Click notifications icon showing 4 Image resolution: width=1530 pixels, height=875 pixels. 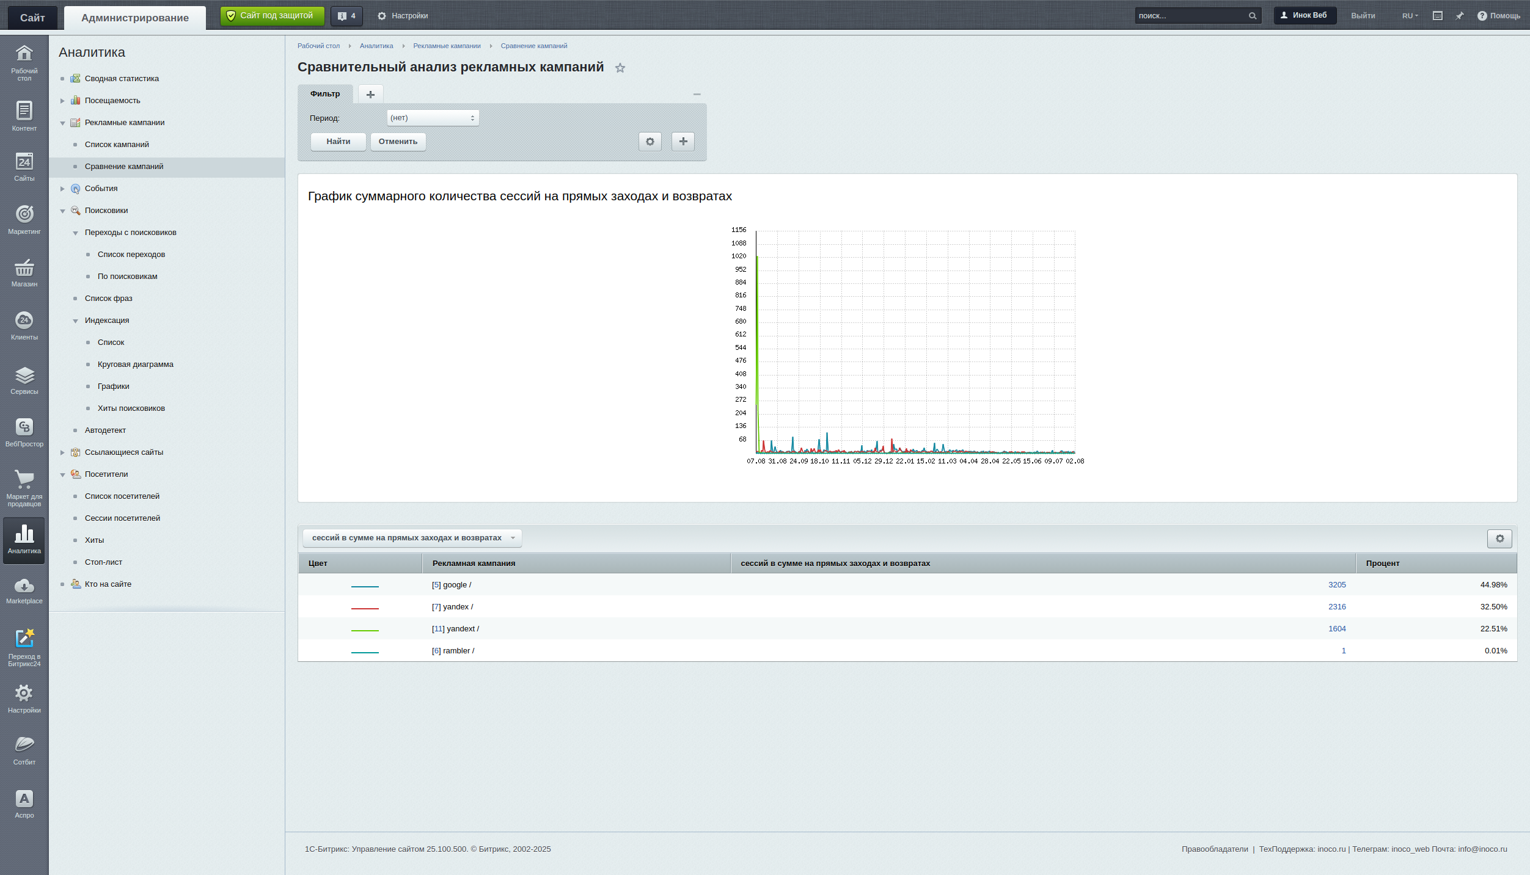[x=346, y=16]
